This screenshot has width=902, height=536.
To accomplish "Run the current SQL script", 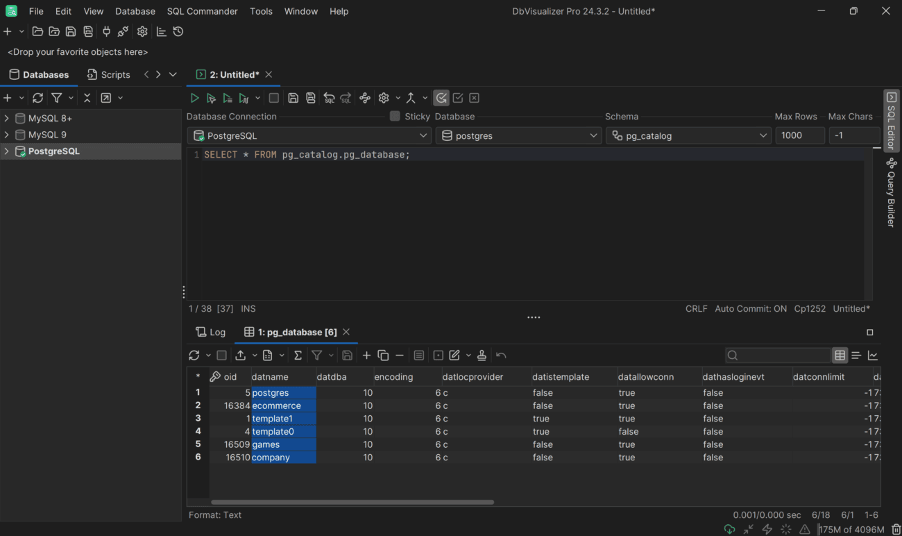I will [x=195, y=97].
